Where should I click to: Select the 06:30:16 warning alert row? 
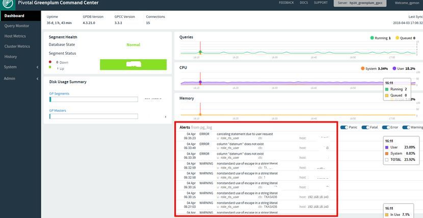[x=256, y=185]
